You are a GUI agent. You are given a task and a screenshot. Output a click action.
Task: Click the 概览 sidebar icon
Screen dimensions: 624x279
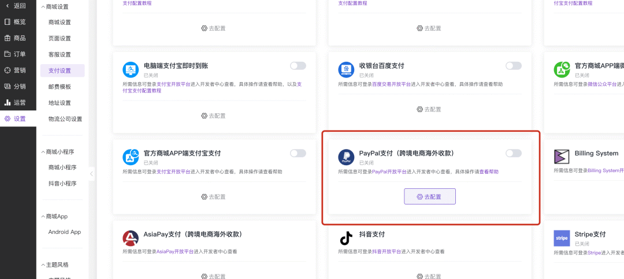point(7,22)
